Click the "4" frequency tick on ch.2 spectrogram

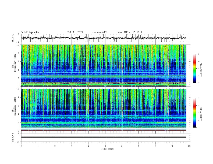pyautogui.click(x=19, y=114)
